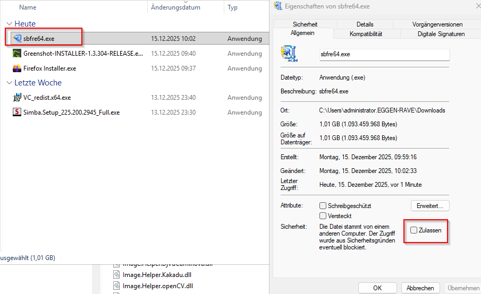Collapse the Letzte Woche group
The width and height of the screenshot is (481, 294).
click(x=9, y=83)
